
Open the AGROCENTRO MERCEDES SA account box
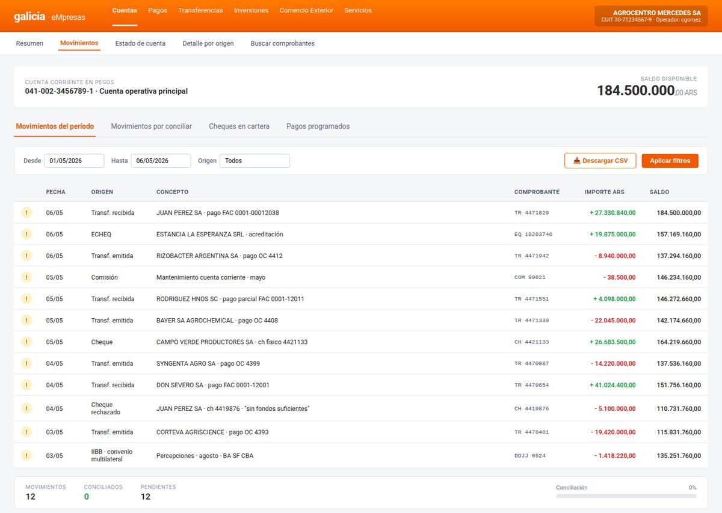coord(651,16)
